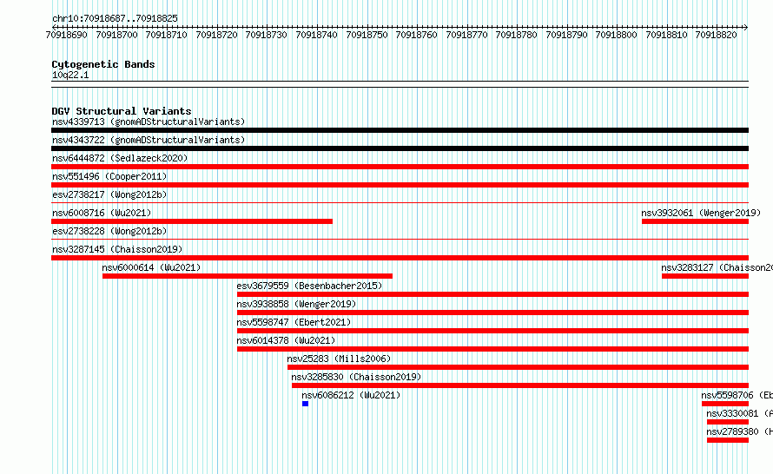Click ruler position 70918760
Viewport: 773px width, 474px height.
click(x=416, y=35)
